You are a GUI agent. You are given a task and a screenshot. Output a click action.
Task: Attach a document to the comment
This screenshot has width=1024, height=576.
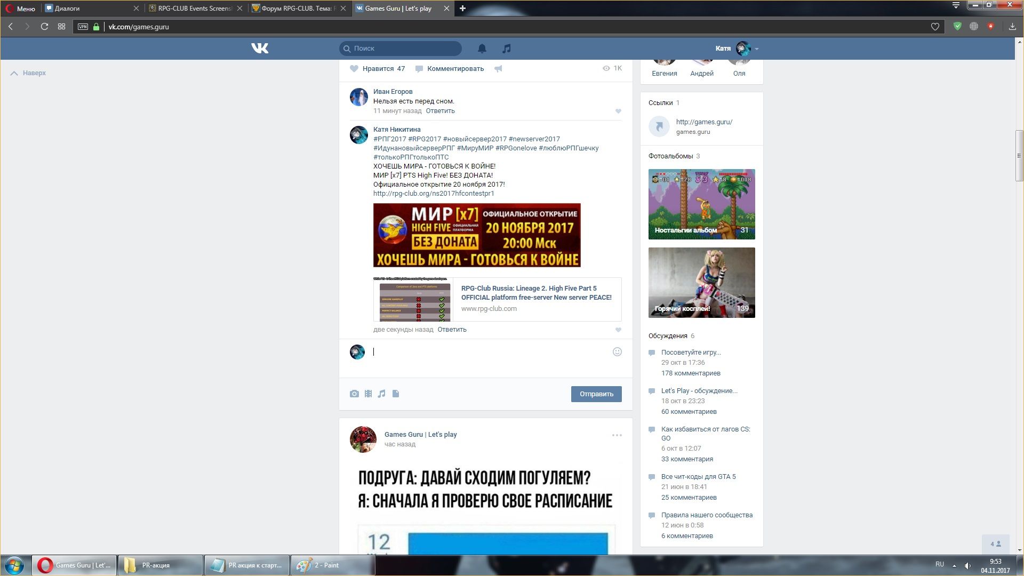[x=396, y=394]
